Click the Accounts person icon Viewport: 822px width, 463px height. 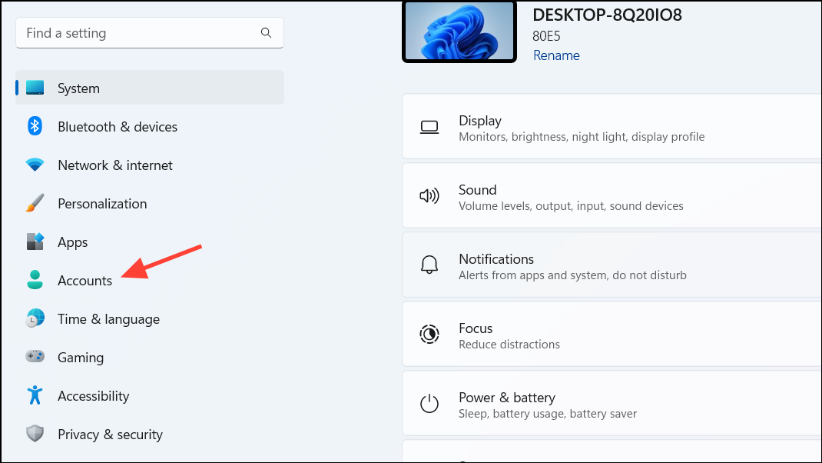(35, 280)
